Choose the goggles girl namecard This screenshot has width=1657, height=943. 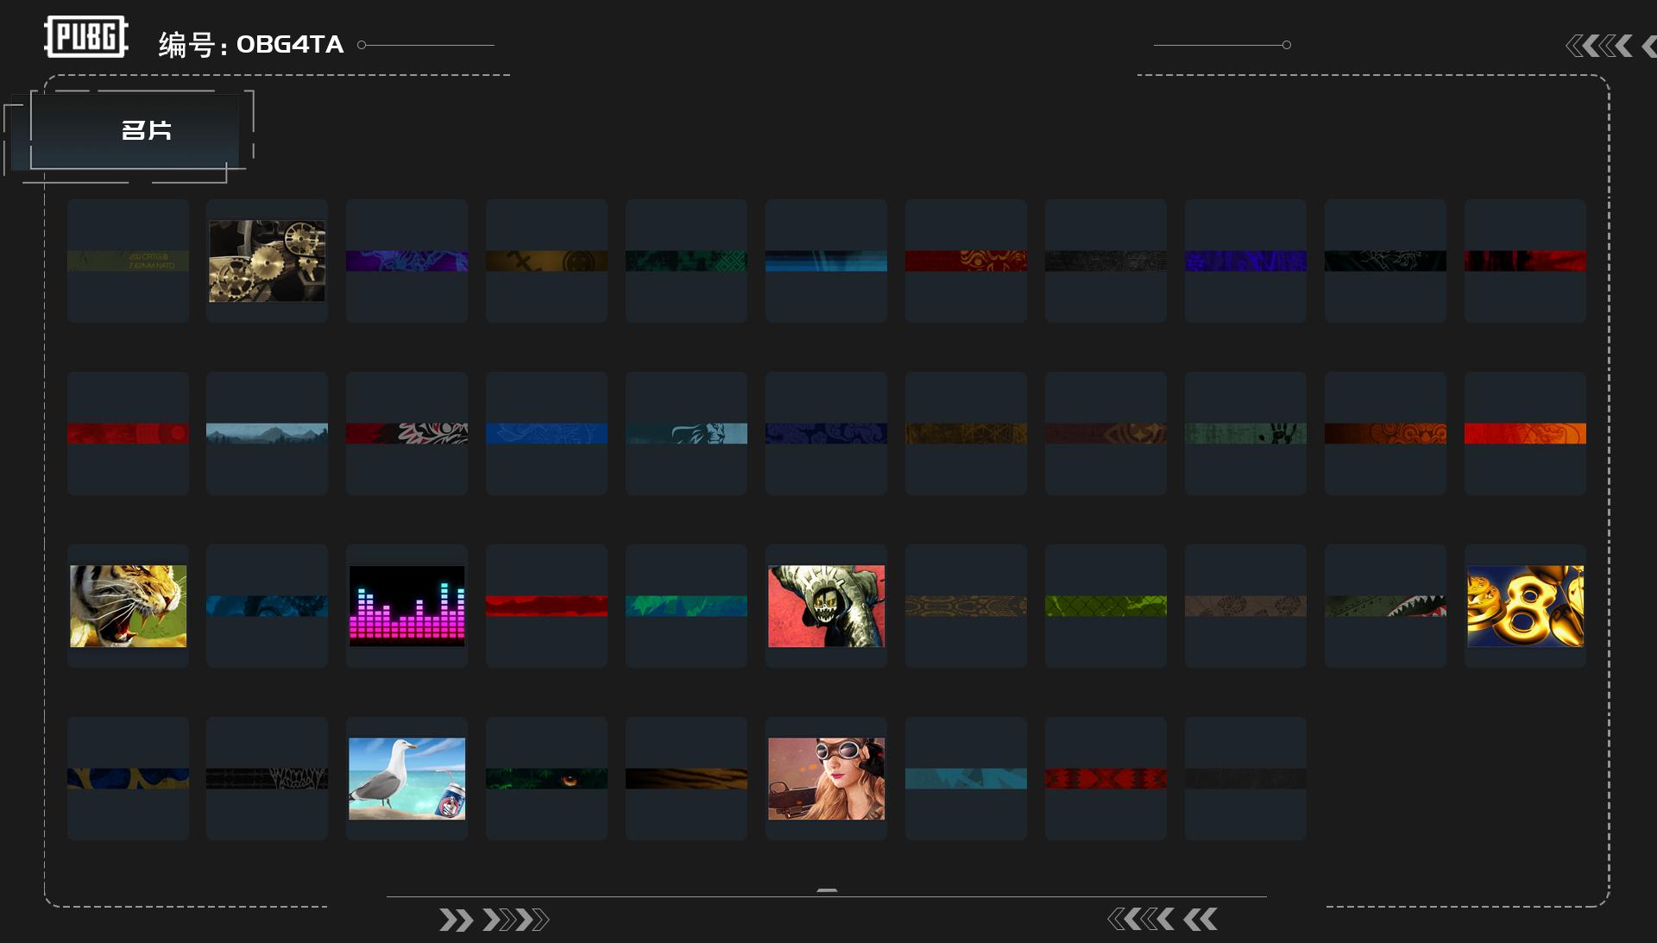tap(826, 778)
